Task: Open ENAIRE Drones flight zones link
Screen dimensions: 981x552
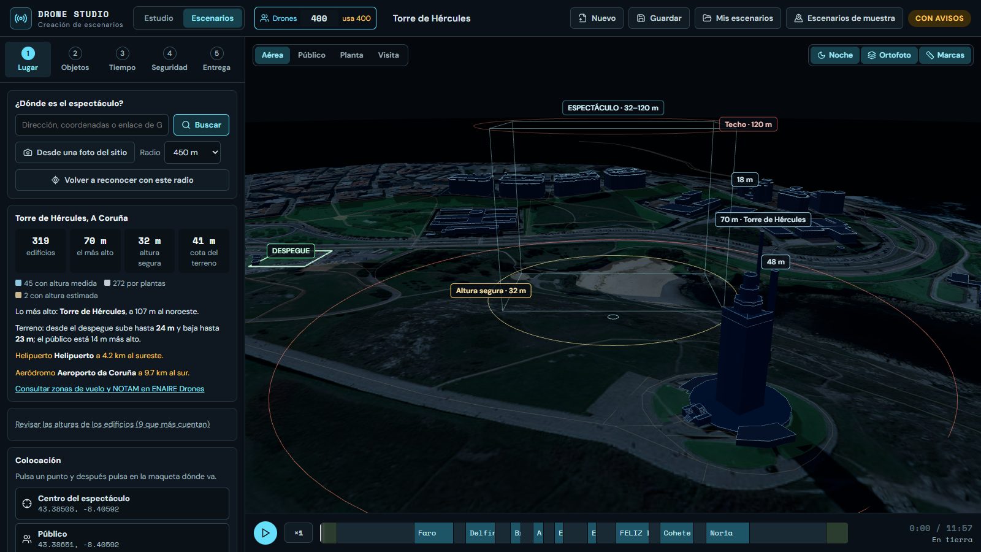Action: (x=110, y=389)
